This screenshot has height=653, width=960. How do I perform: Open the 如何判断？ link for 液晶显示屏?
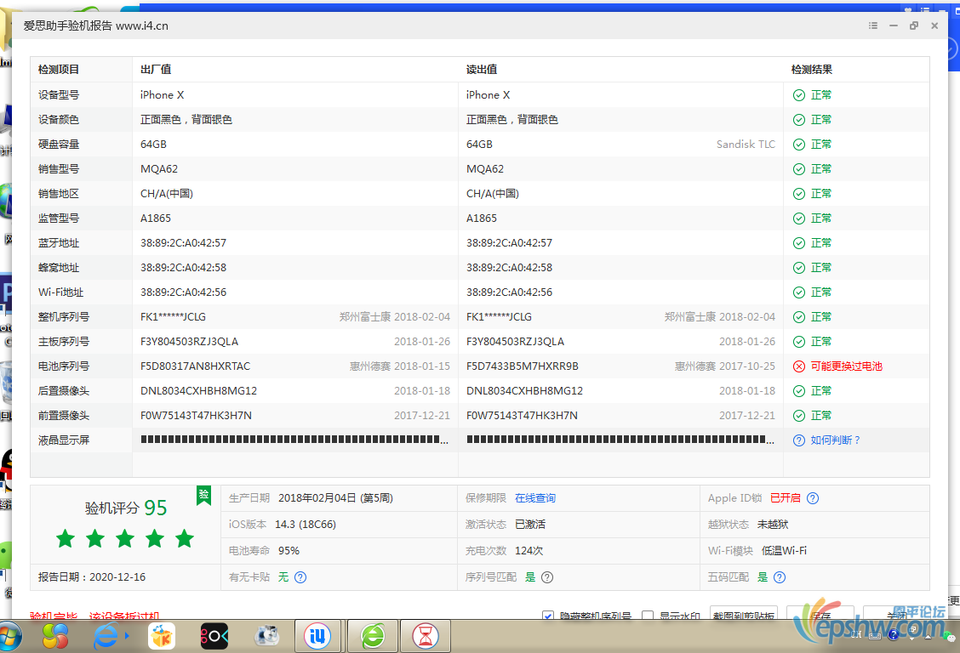tap(836, 440)
